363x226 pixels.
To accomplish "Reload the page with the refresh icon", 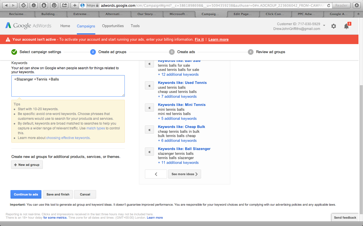I will point(328,5).
